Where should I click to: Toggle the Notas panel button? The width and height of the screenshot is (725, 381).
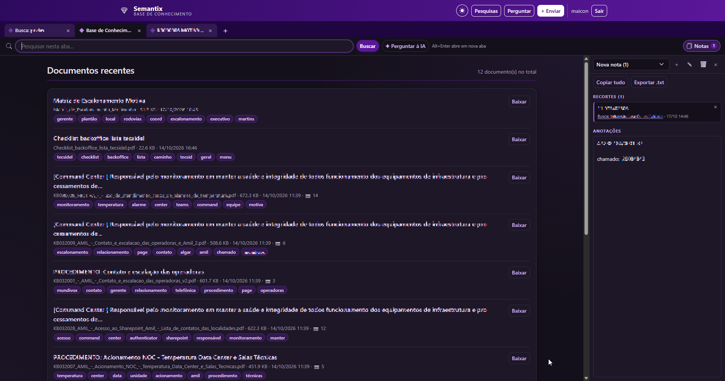702,46
